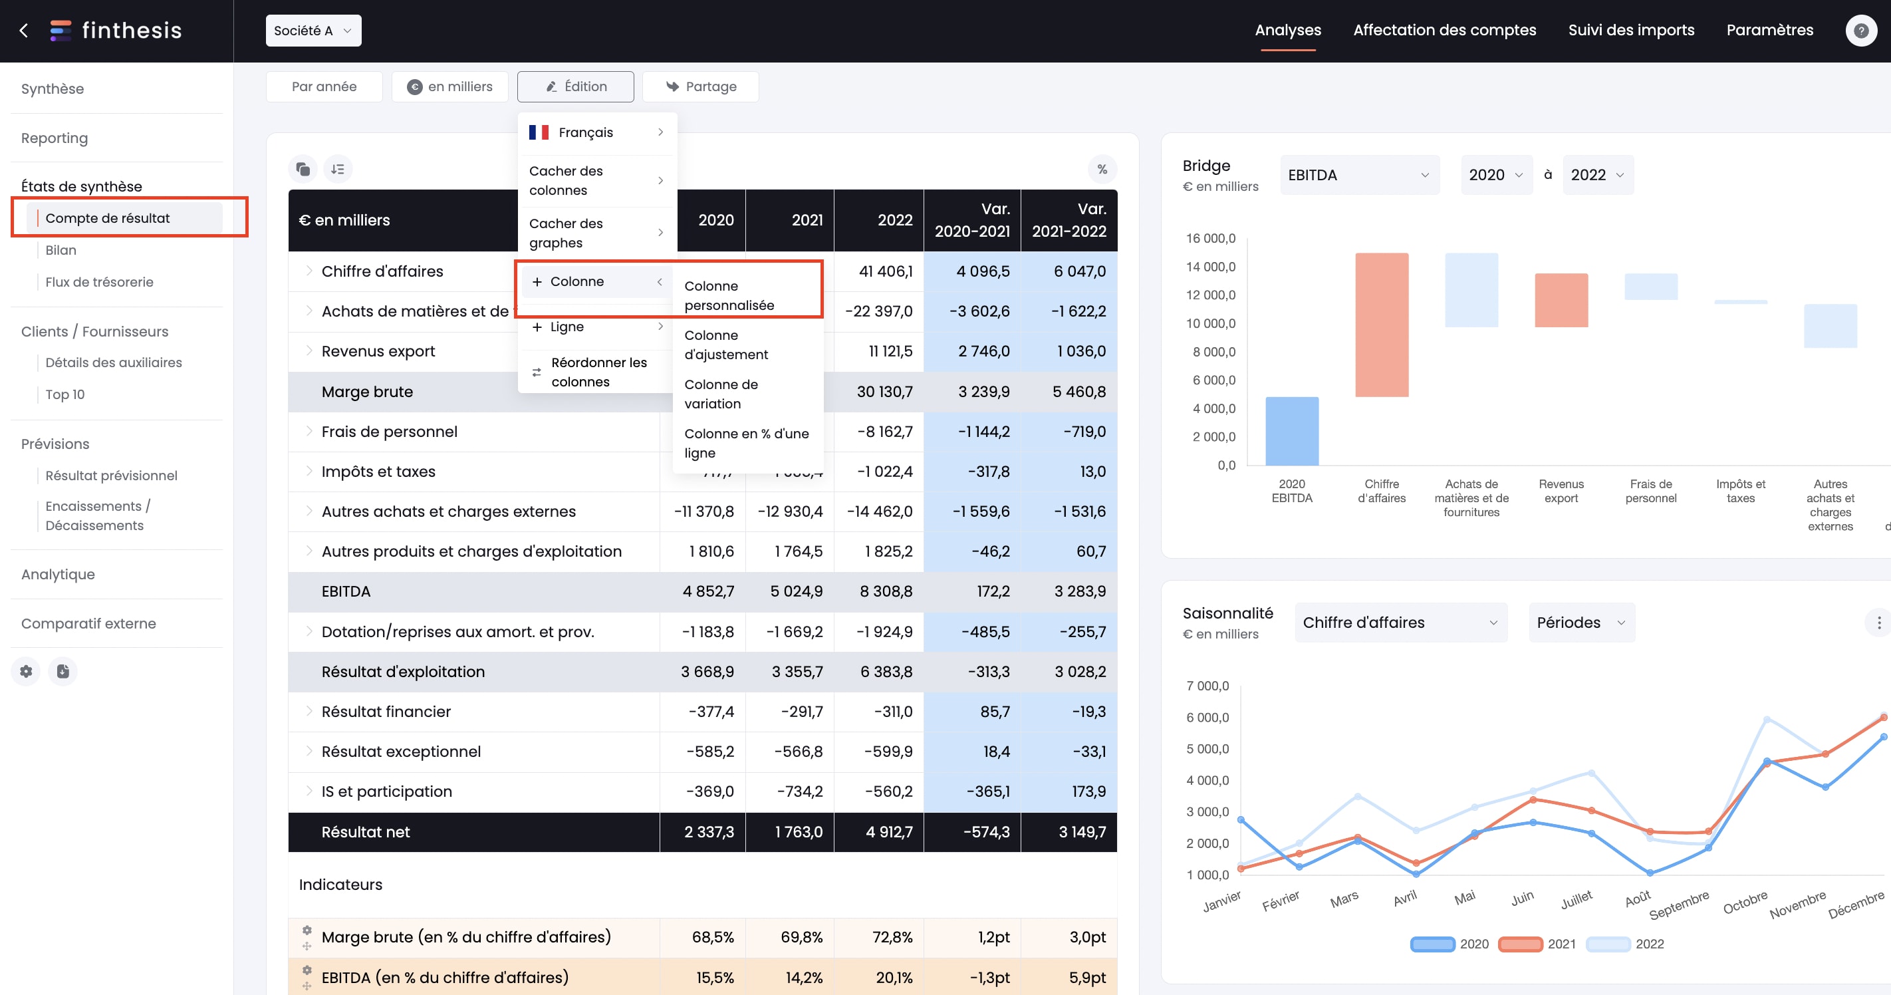Open the Bridge end year 2022 dropdown
The width and height of the screenshot is (1891, 995).
click(1598, 175)
